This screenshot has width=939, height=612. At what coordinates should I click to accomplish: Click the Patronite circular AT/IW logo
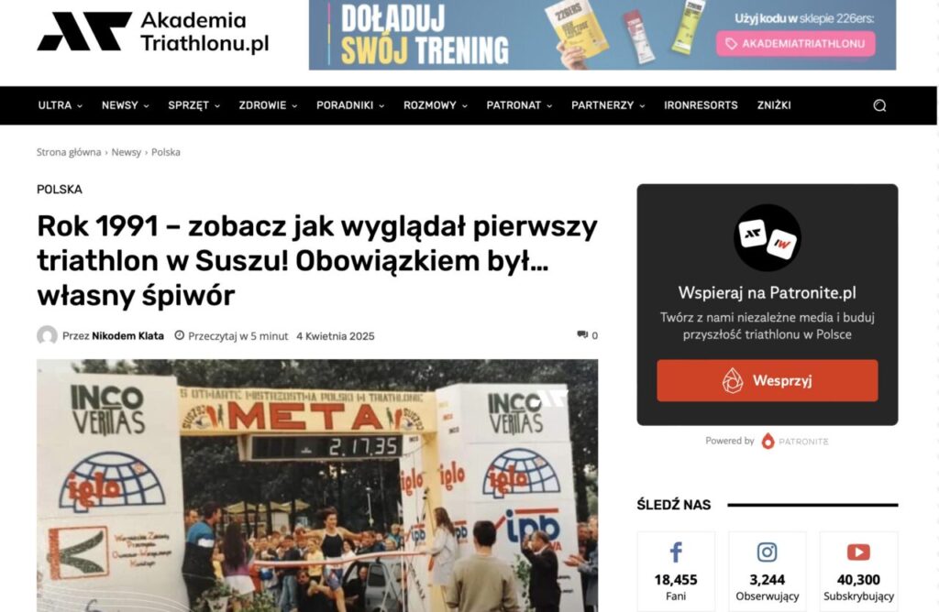pyautogui.click(x=768, y=237)
